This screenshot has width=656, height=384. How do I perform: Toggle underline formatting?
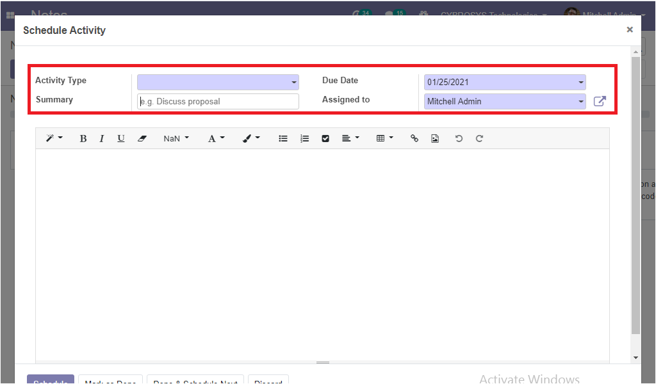[x=121, y=138]
